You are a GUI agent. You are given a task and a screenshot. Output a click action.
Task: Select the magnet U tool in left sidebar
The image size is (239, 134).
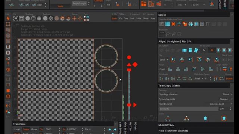(8, 47)
